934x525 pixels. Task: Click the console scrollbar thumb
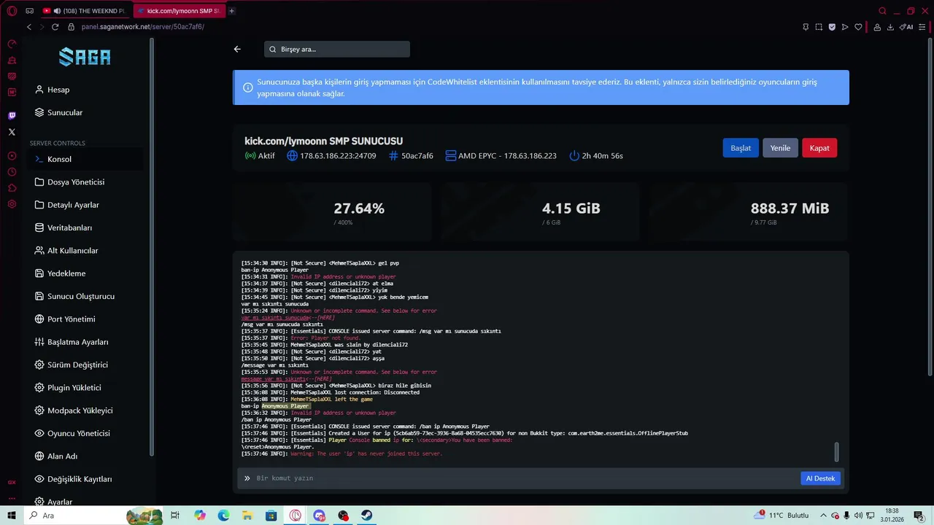(x=836, y=452)
